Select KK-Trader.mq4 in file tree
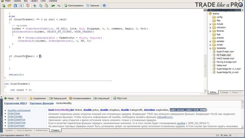Image resolution: width=245 pixels, height=138 pixels. [x=224, y=55]
